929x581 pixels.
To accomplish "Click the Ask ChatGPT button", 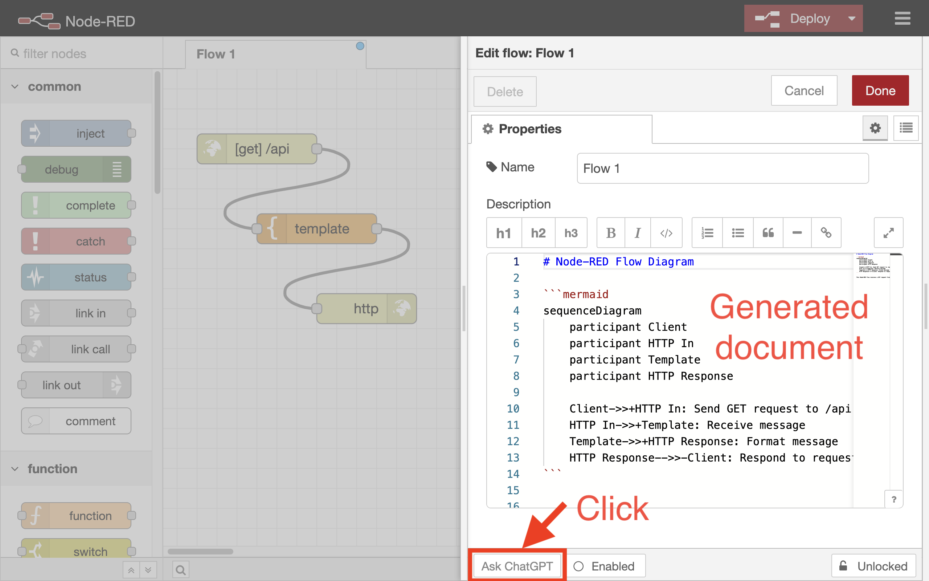I will click(517, 566).
